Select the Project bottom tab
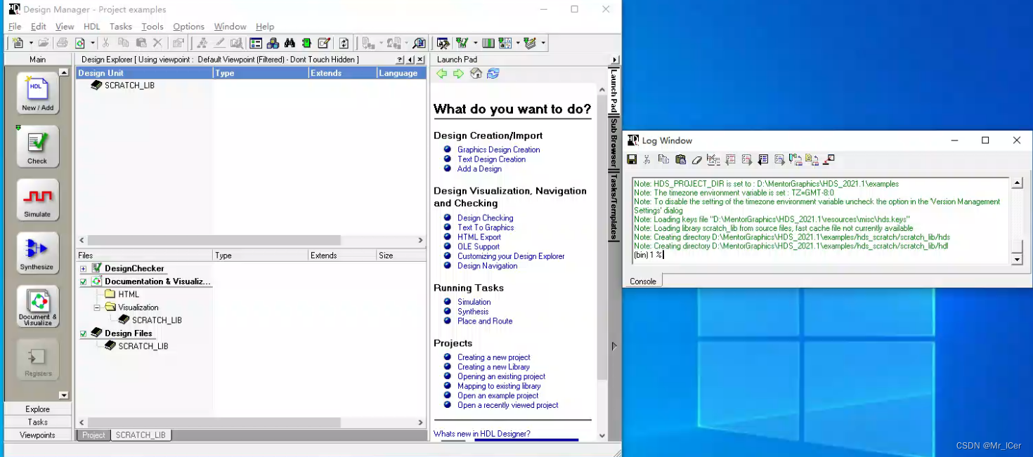The width and height of the screenshot is (1033, 457). point(93,435)
